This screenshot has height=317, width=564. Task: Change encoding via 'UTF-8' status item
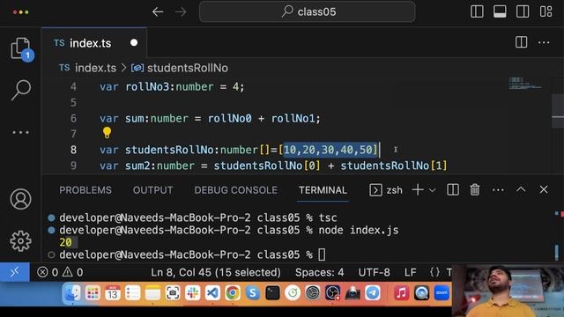coord(374,272)
